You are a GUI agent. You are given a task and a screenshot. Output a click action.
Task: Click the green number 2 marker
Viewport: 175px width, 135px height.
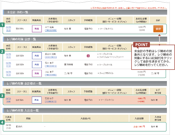coord(2,51)
